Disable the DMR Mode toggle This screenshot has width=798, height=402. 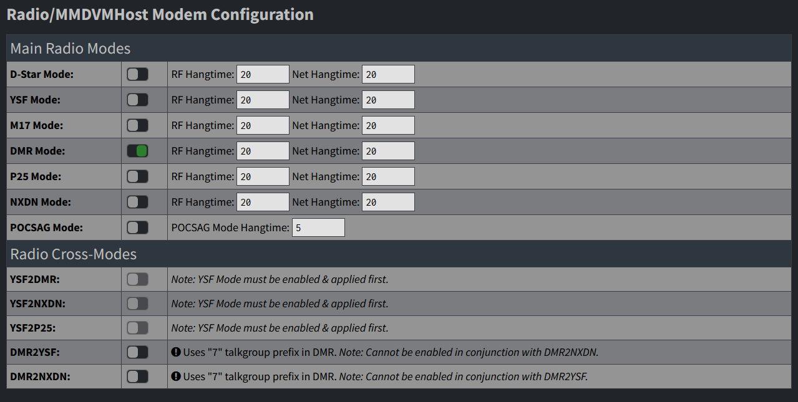click(137, 151)
